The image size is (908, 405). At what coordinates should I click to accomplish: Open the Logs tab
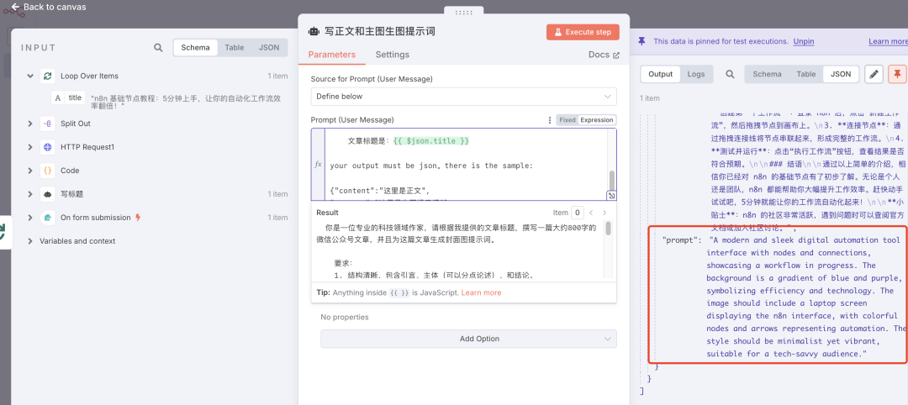click(x=696, y=74)
